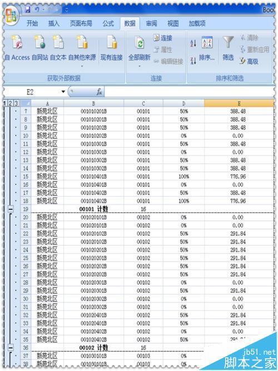This screenshot has height=371, width=278.
Task: Switch to 视图 tab
Action: 173,23
